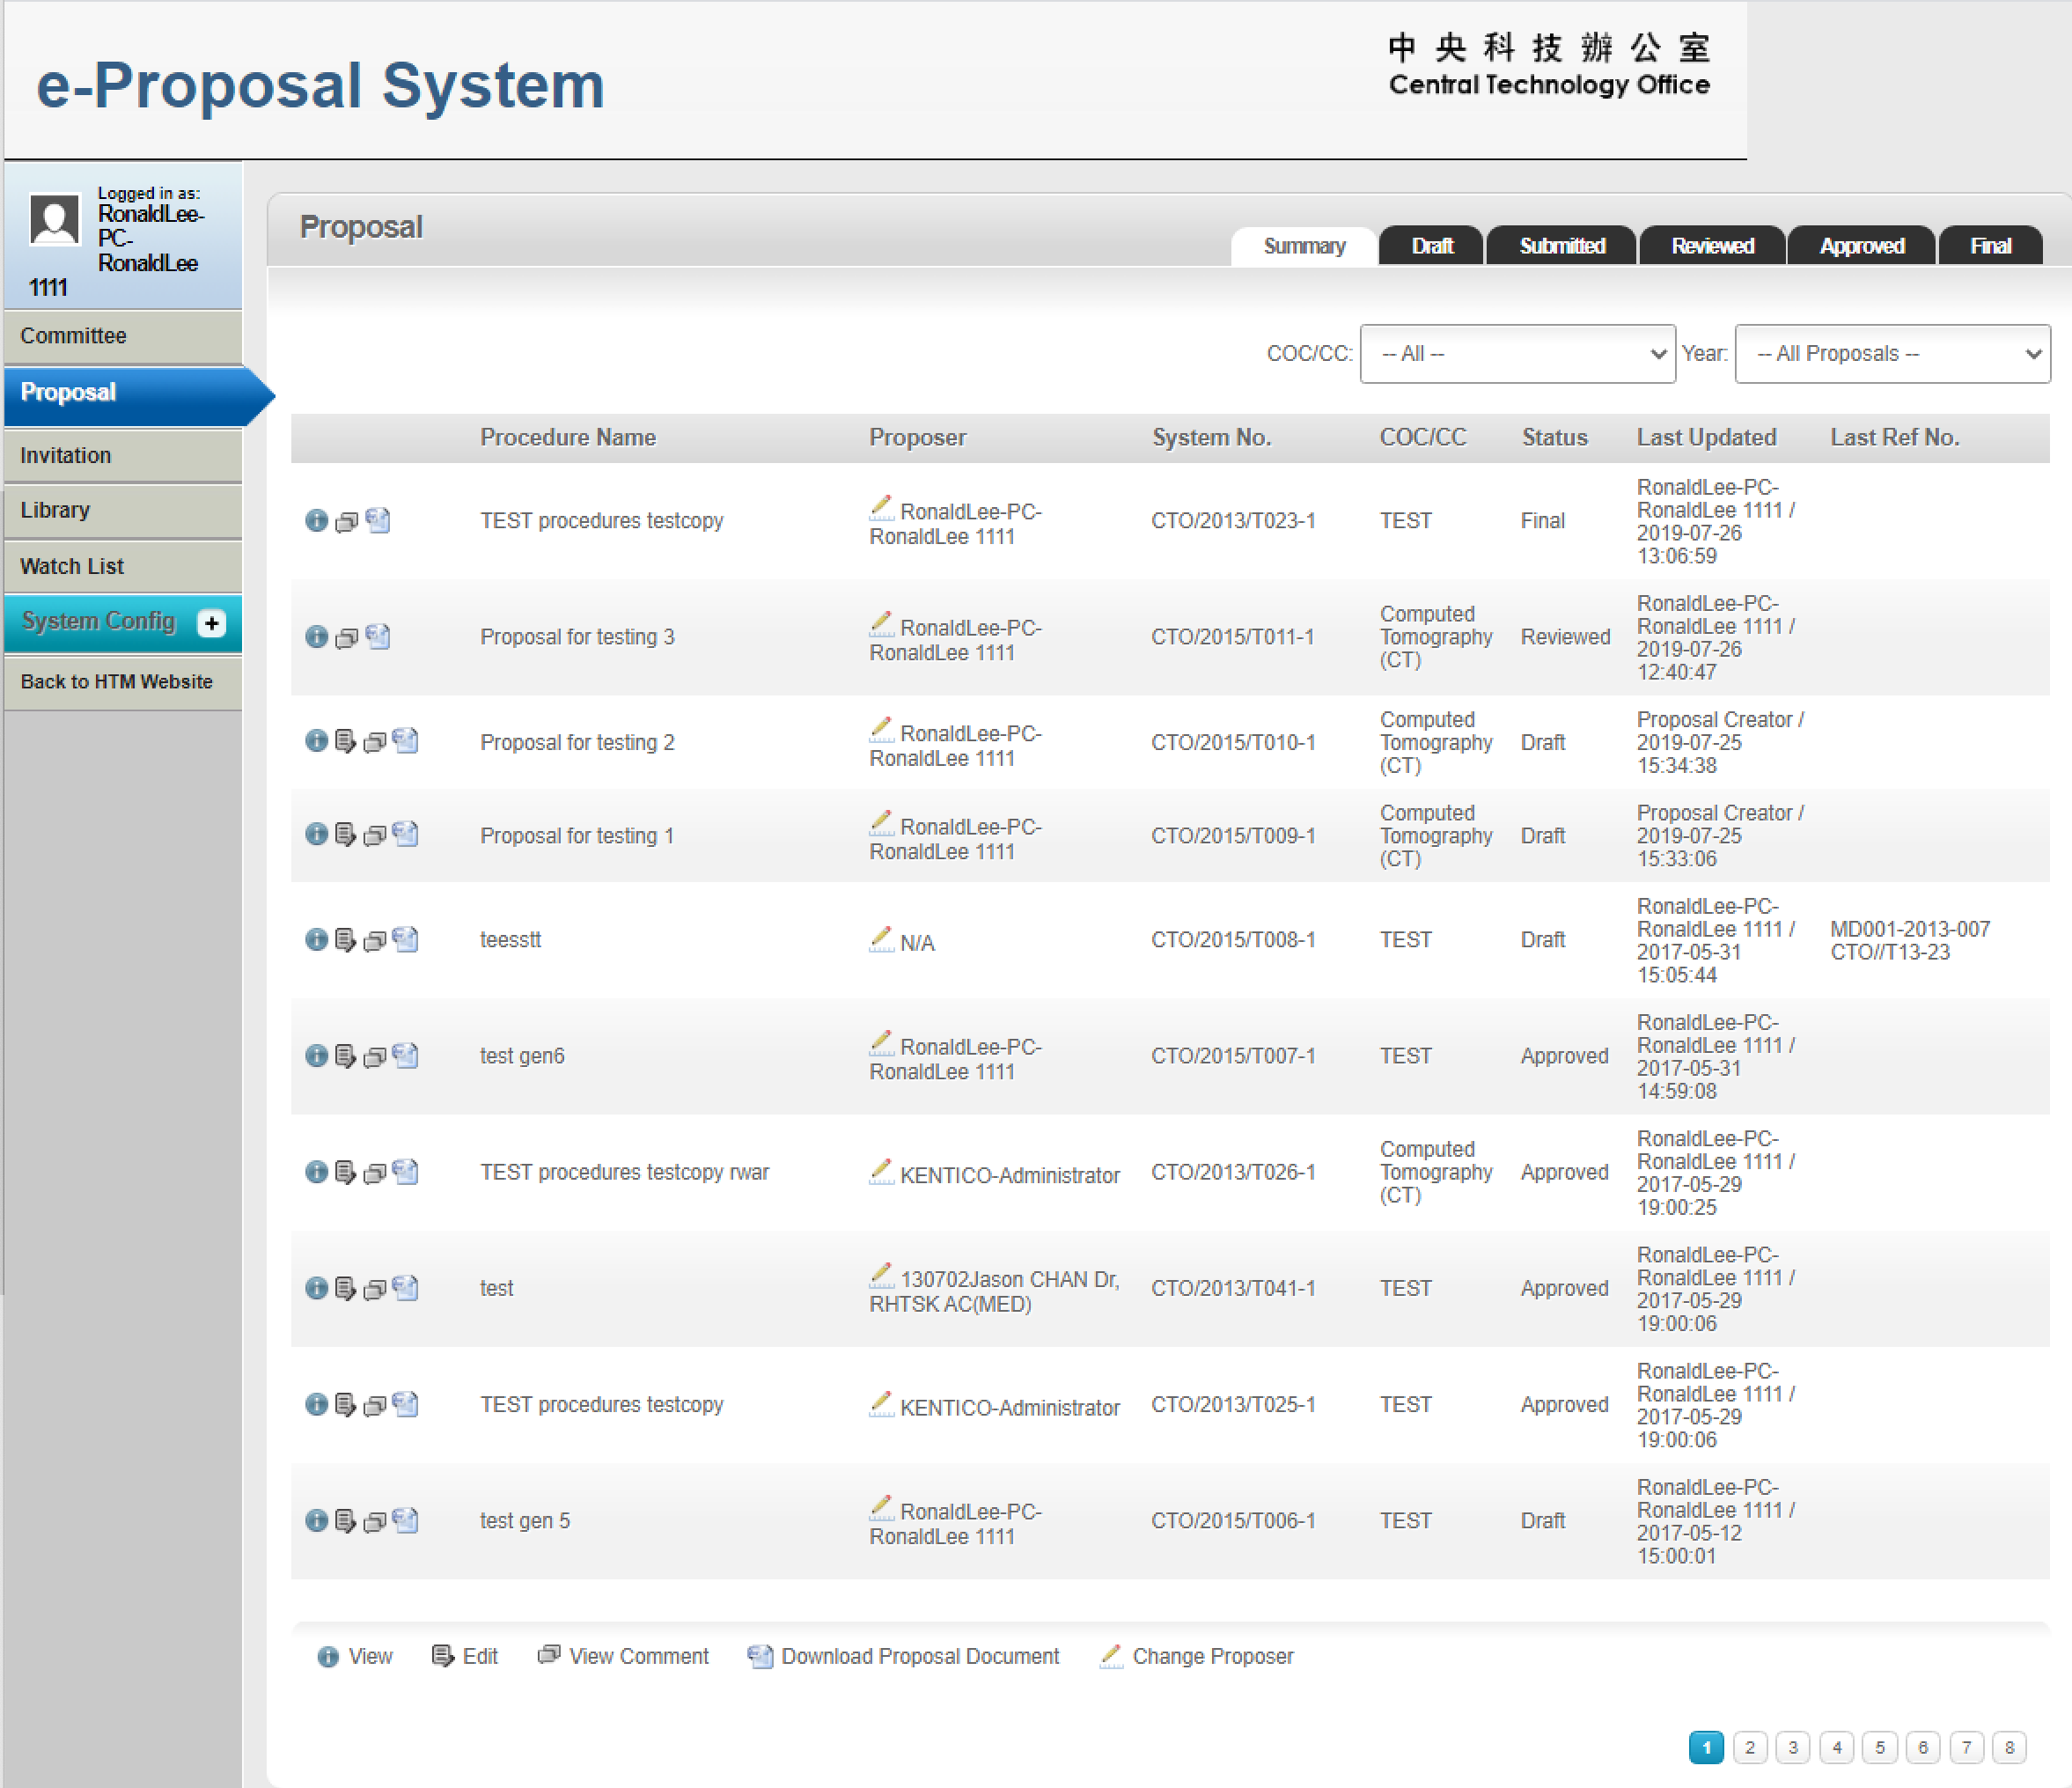Open Library in the sidebar

click(123, 511)
